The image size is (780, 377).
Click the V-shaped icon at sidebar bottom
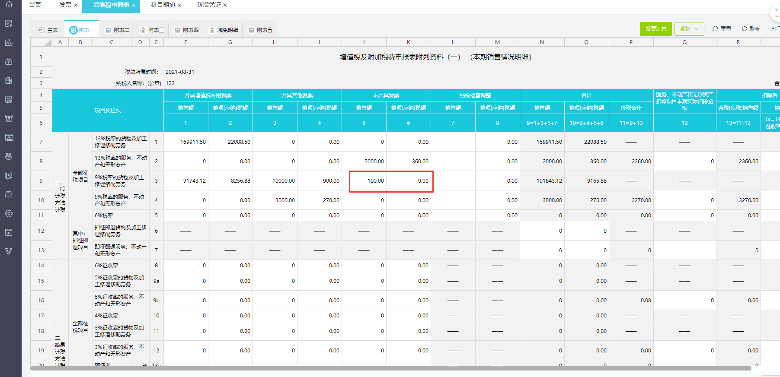click(x=9, y=251)
